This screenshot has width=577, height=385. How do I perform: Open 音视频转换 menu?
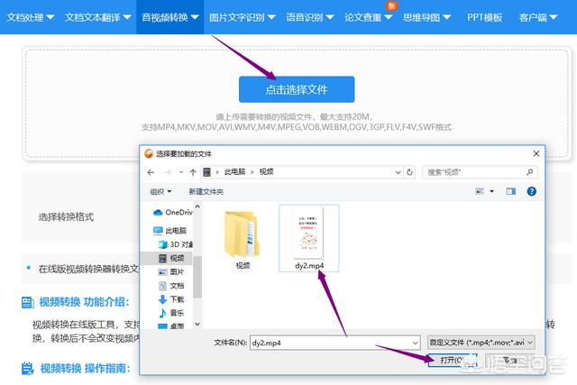point(171,17)
